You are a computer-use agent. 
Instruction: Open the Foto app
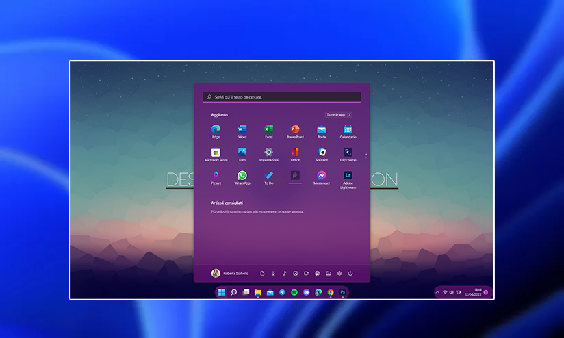pos(242,155)
